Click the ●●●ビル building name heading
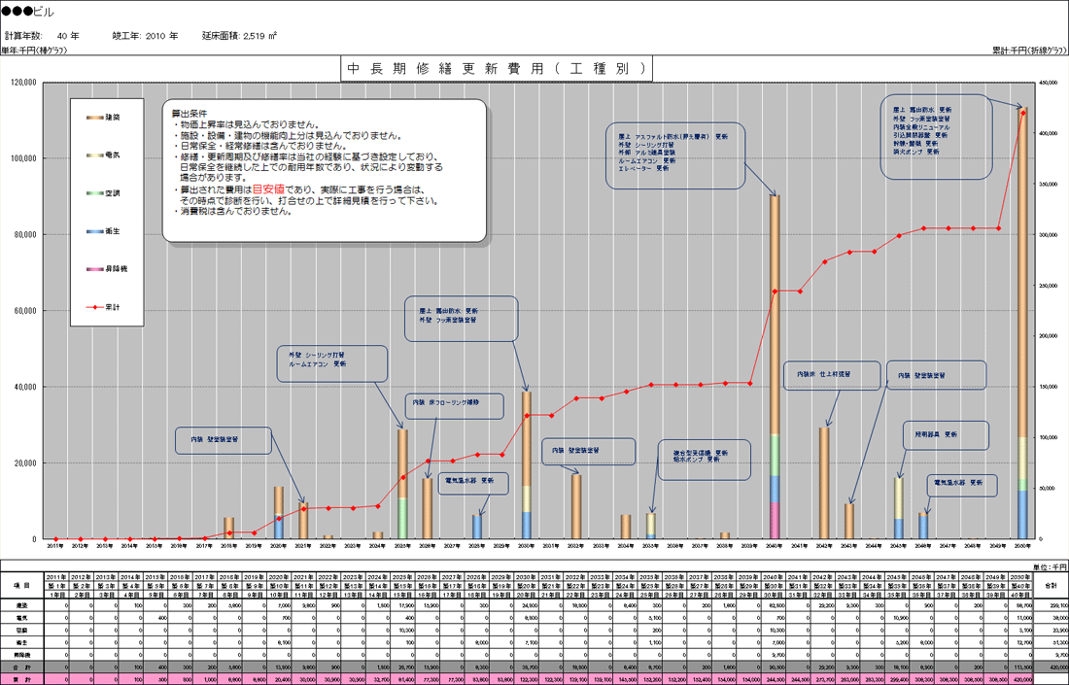 point(31,12)
